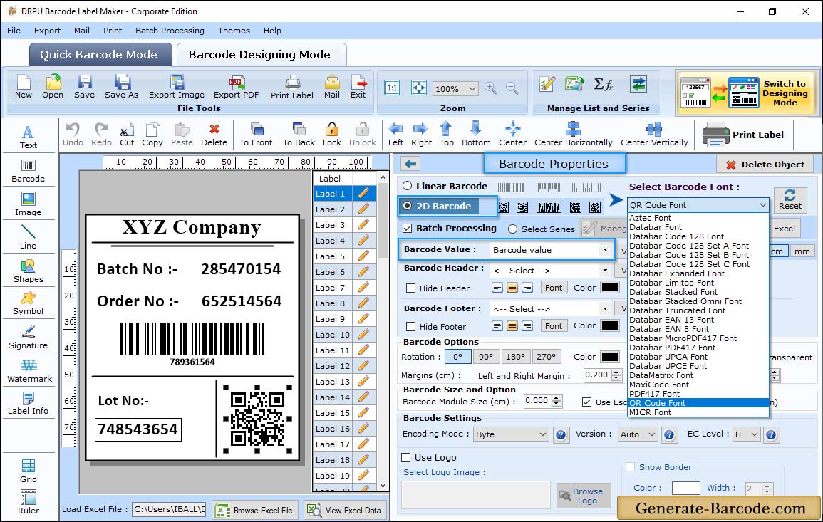Viewport: 823px width, 522px height.
Task: Click View Excel Data button
Action: coord(344,510)
